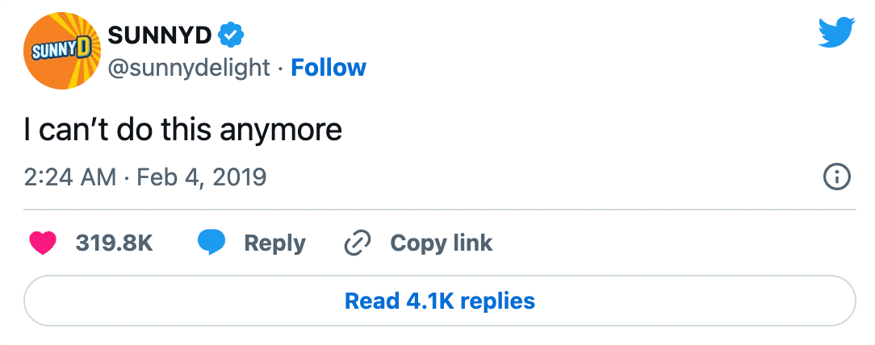
Task: Click the 319.8K like count
Action: [x=114, y=243]
